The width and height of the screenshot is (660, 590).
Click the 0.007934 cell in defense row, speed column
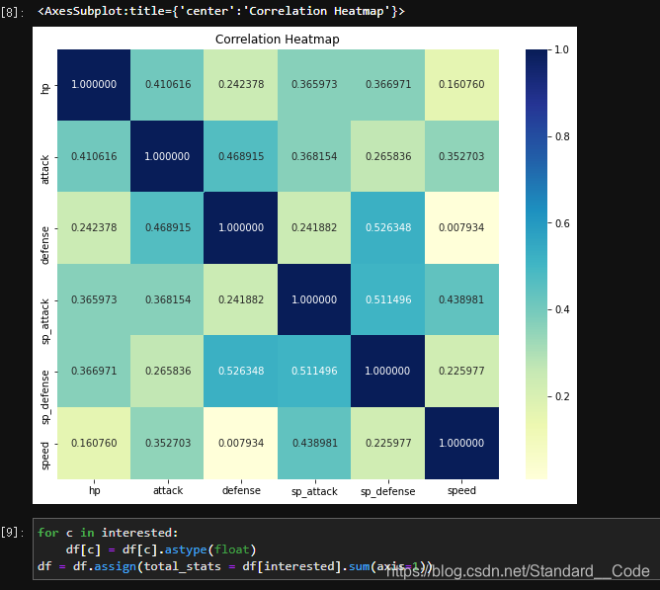pyautogui.click(x=461, y=228)
